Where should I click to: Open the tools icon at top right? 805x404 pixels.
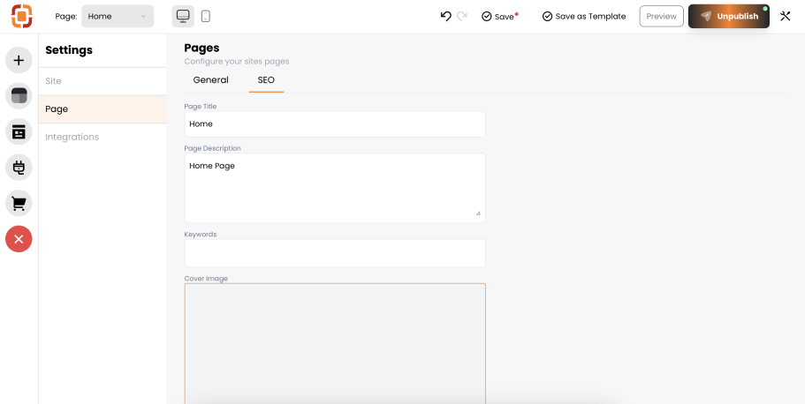(x=785, y=16)
